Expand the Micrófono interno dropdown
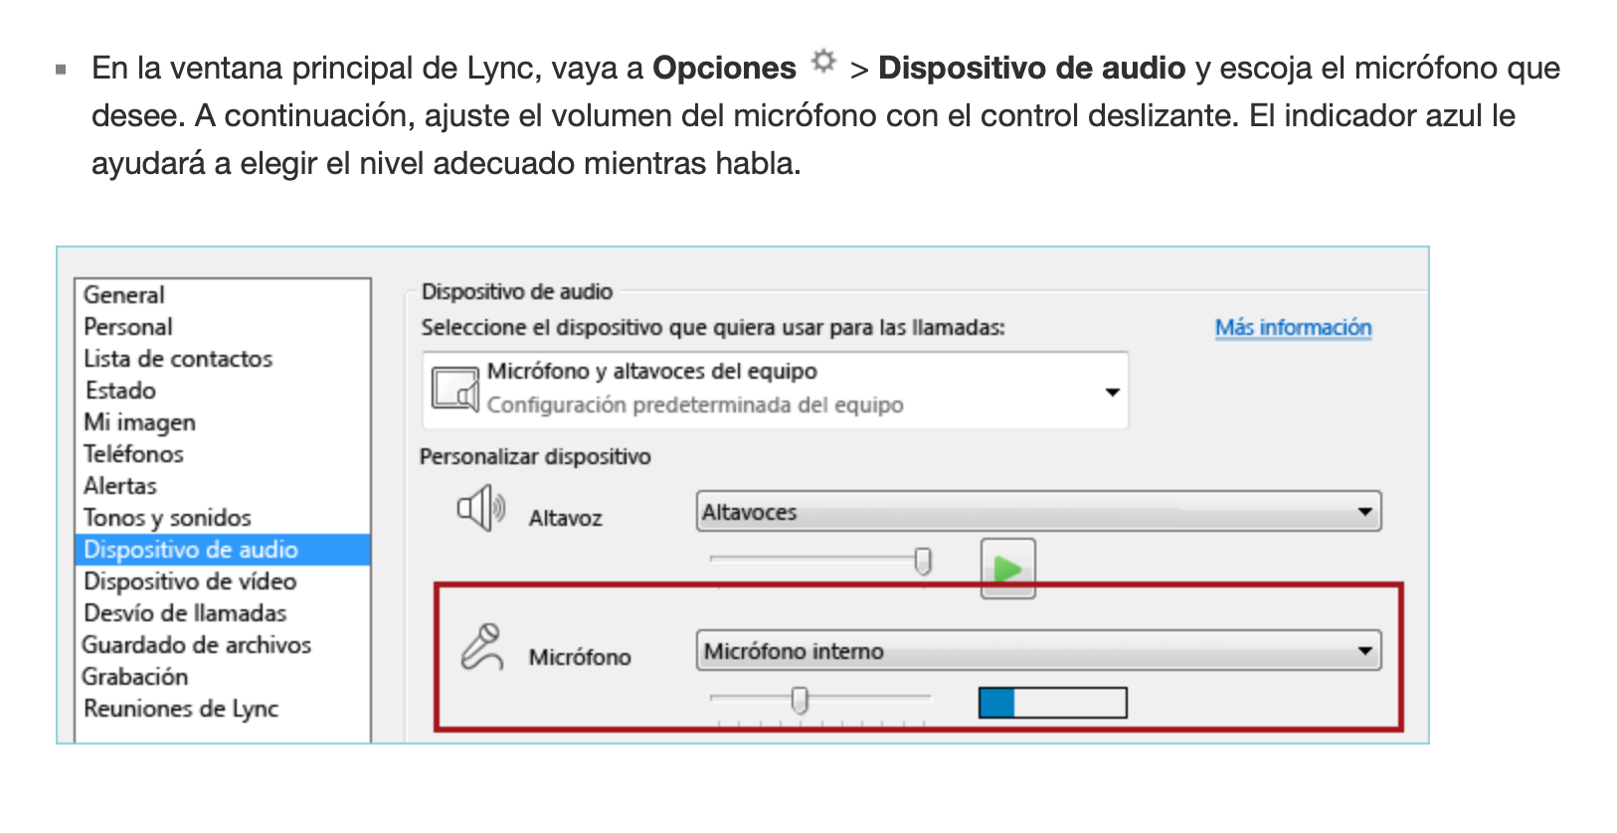1617x833 pixels. click(x=1365, y=651)
